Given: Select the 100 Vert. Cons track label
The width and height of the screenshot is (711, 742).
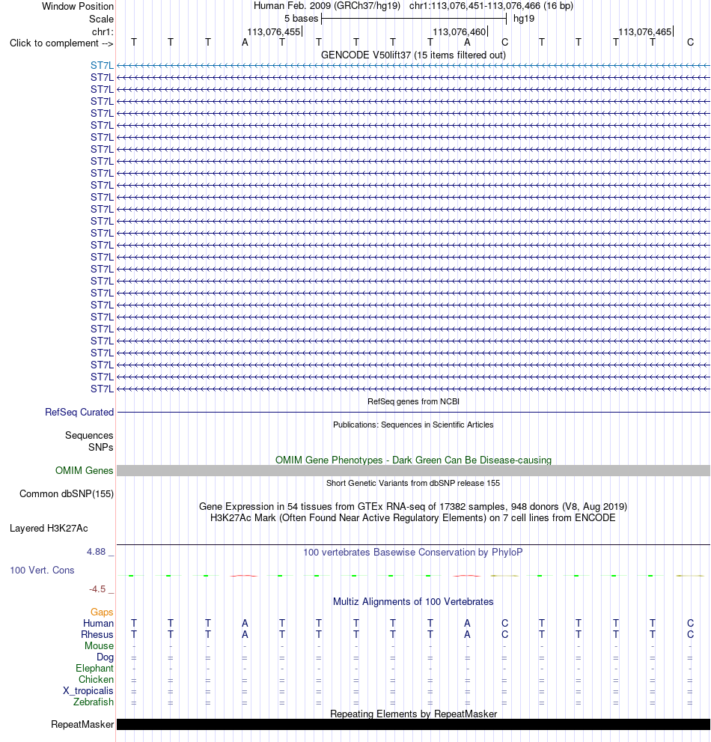Looking at the screenshot, I should pos(42,571).
